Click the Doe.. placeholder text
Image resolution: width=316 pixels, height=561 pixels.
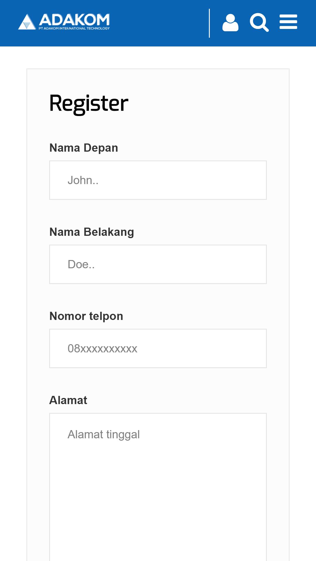(x=81, y=264)
